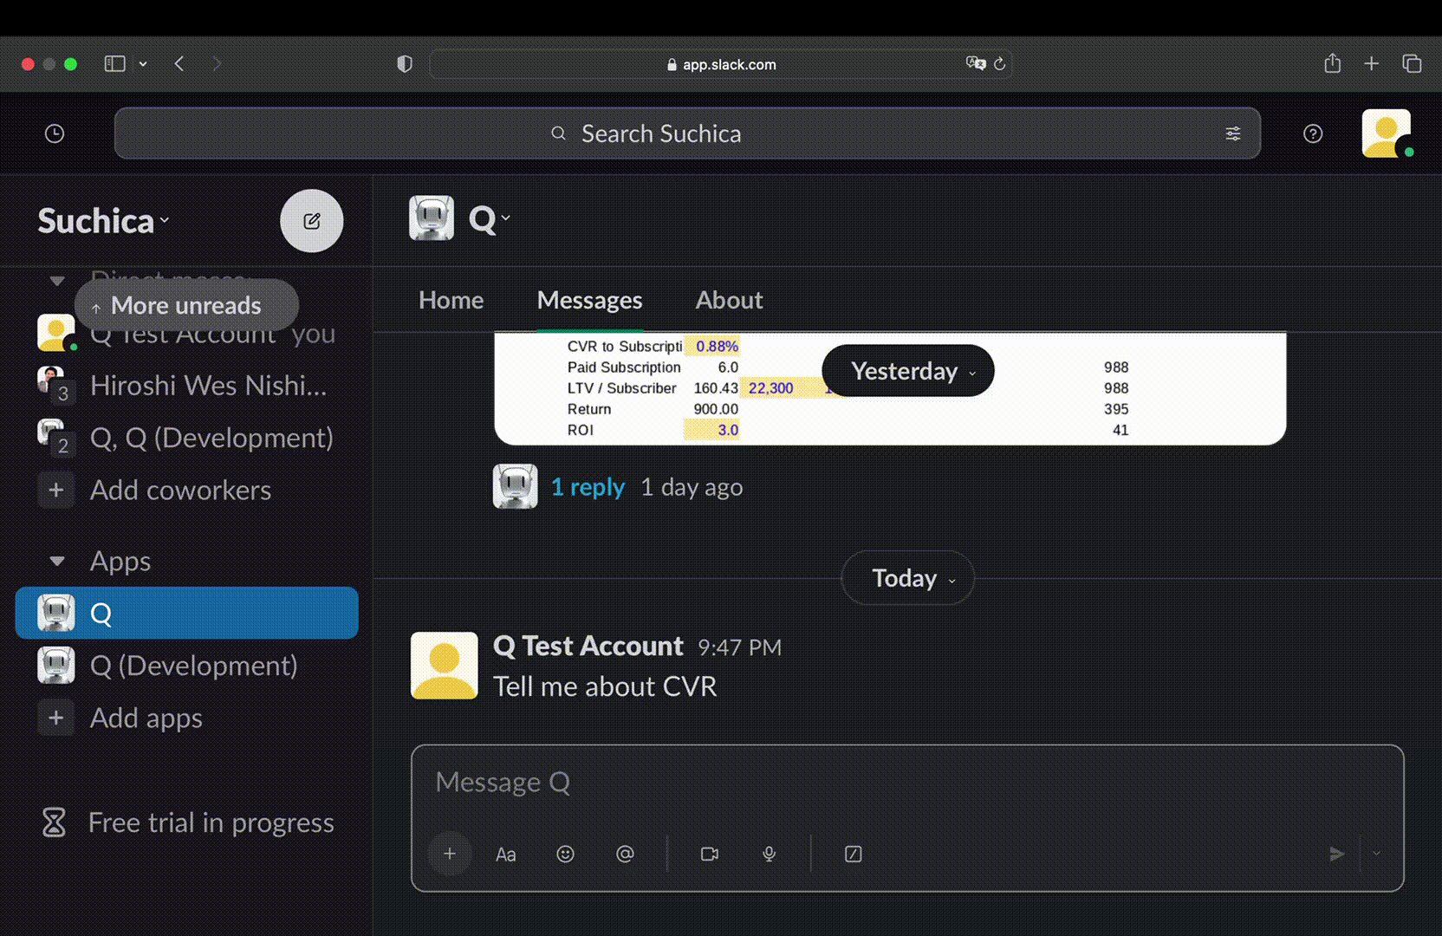This screenshot has width=1442, height=936.
Task: Click the More unreads button
Action: tap(186, 305)
